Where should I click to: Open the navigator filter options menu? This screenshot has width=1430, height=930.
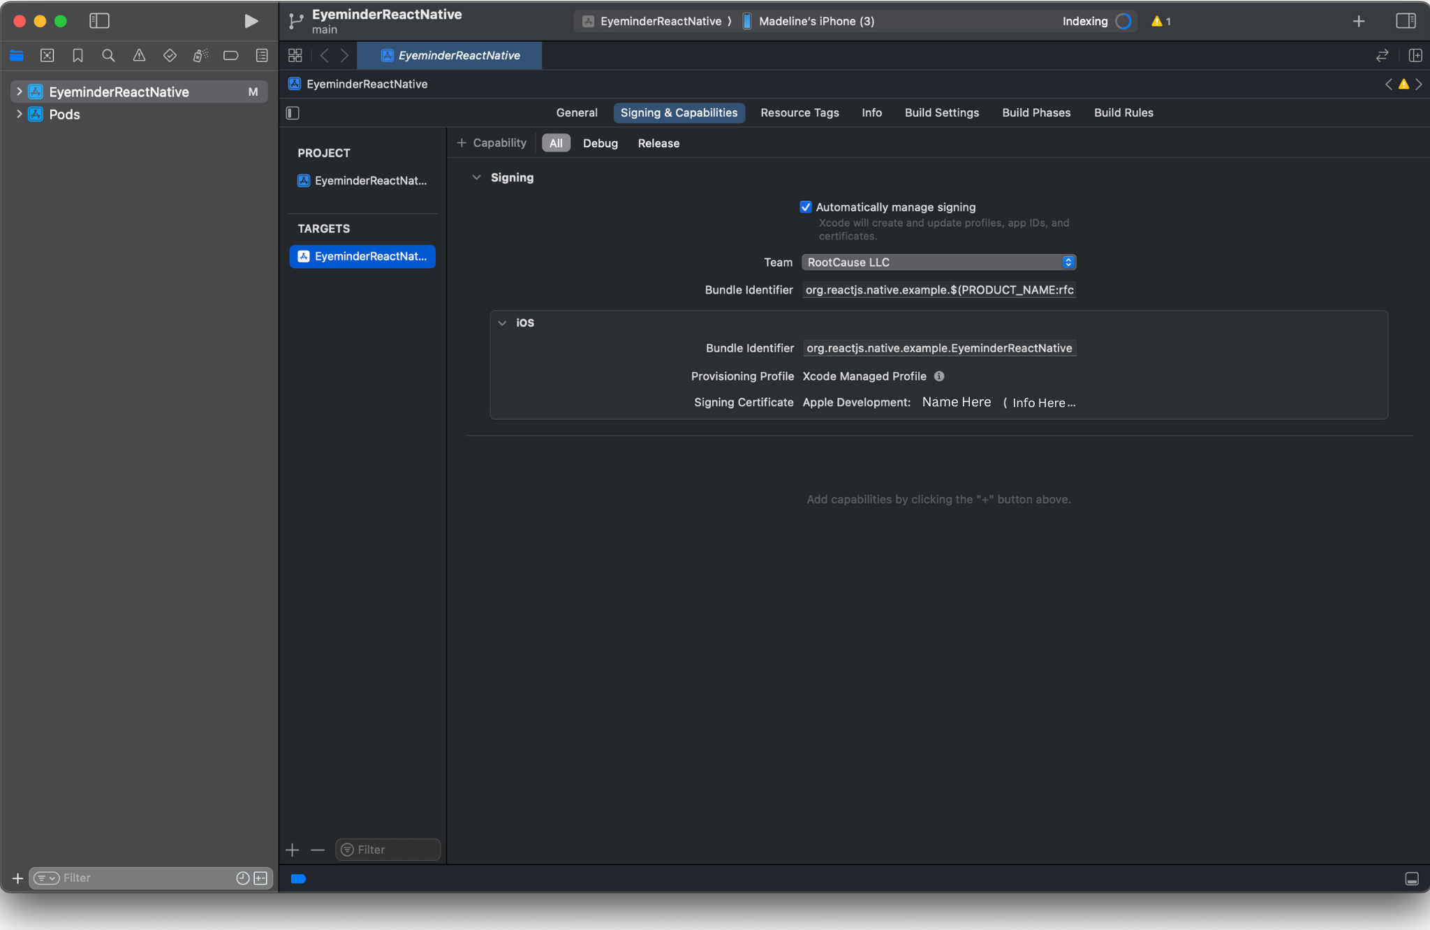pyautogui.click(x=47, y=878)
